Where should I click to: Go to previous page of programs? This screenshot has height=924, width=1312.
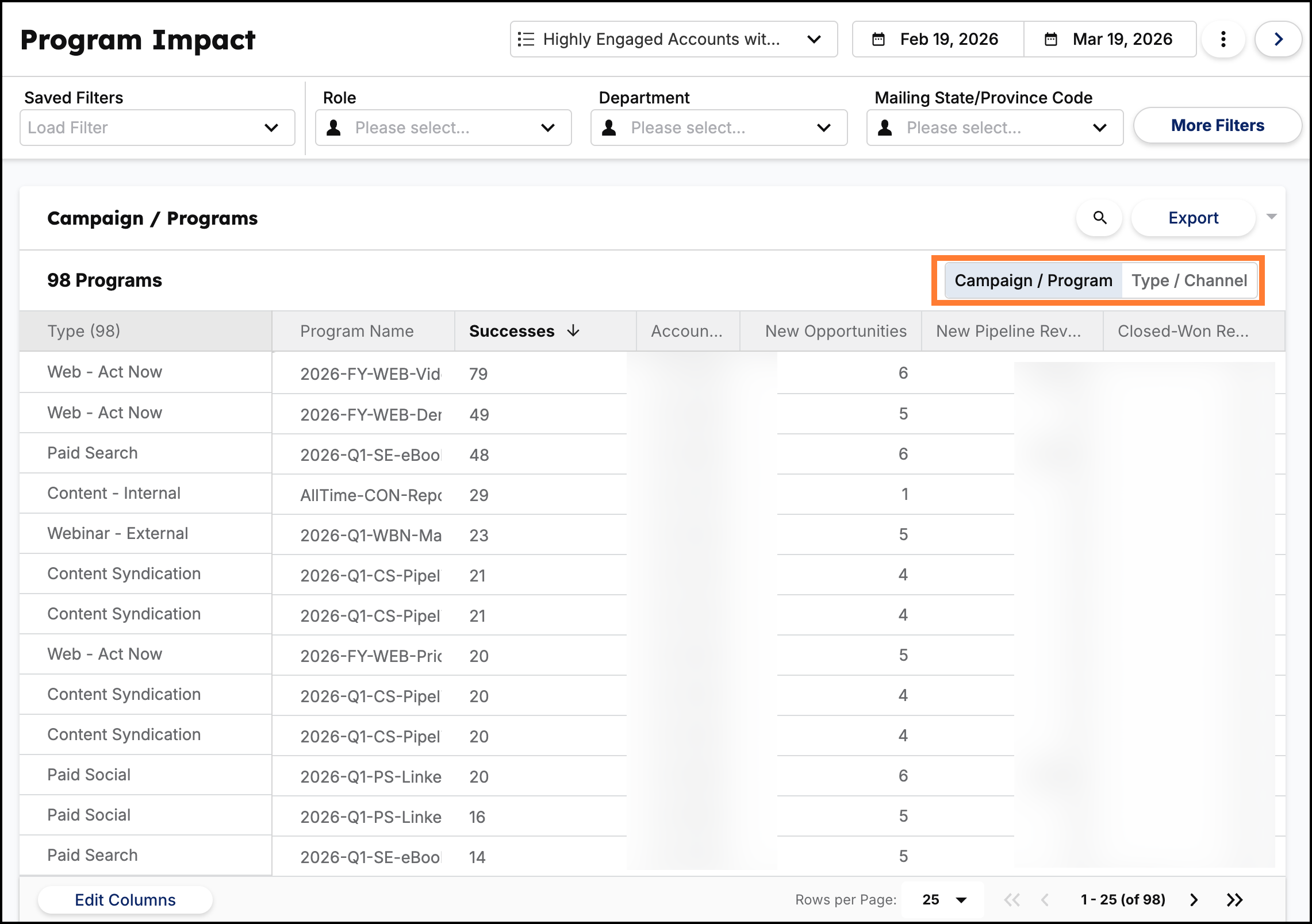(x=1045, y=900)
